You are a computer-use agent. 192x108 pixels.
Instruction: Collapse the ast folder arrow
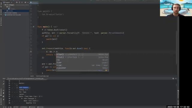pos(5,7)
